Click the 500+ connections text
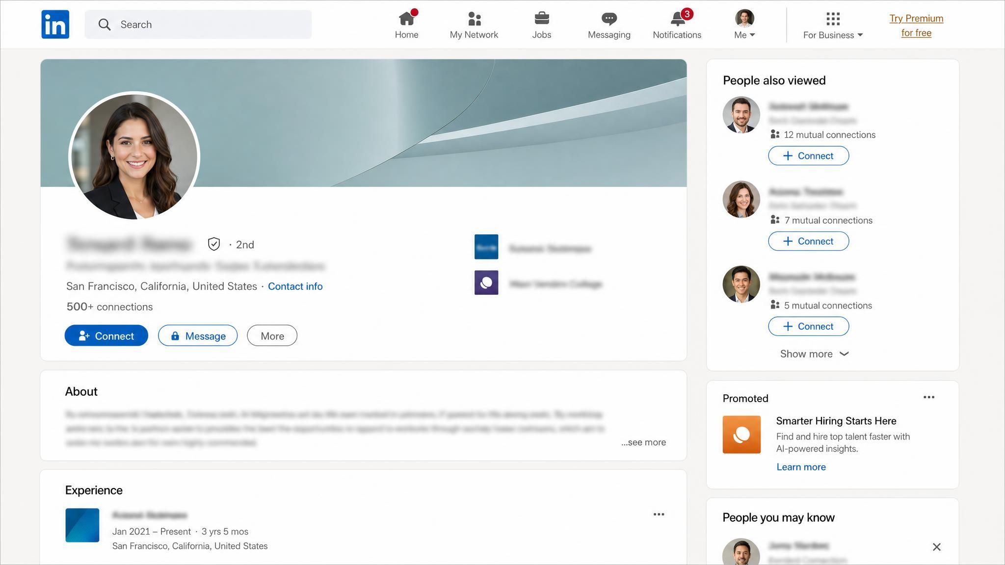1005x565 pixels. coord(109,307)
